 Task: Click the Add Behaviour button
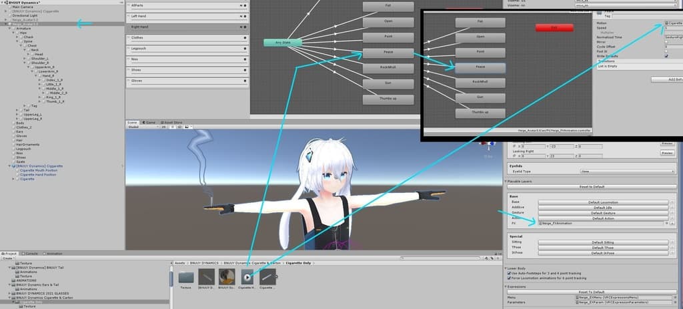click(667, 79)
